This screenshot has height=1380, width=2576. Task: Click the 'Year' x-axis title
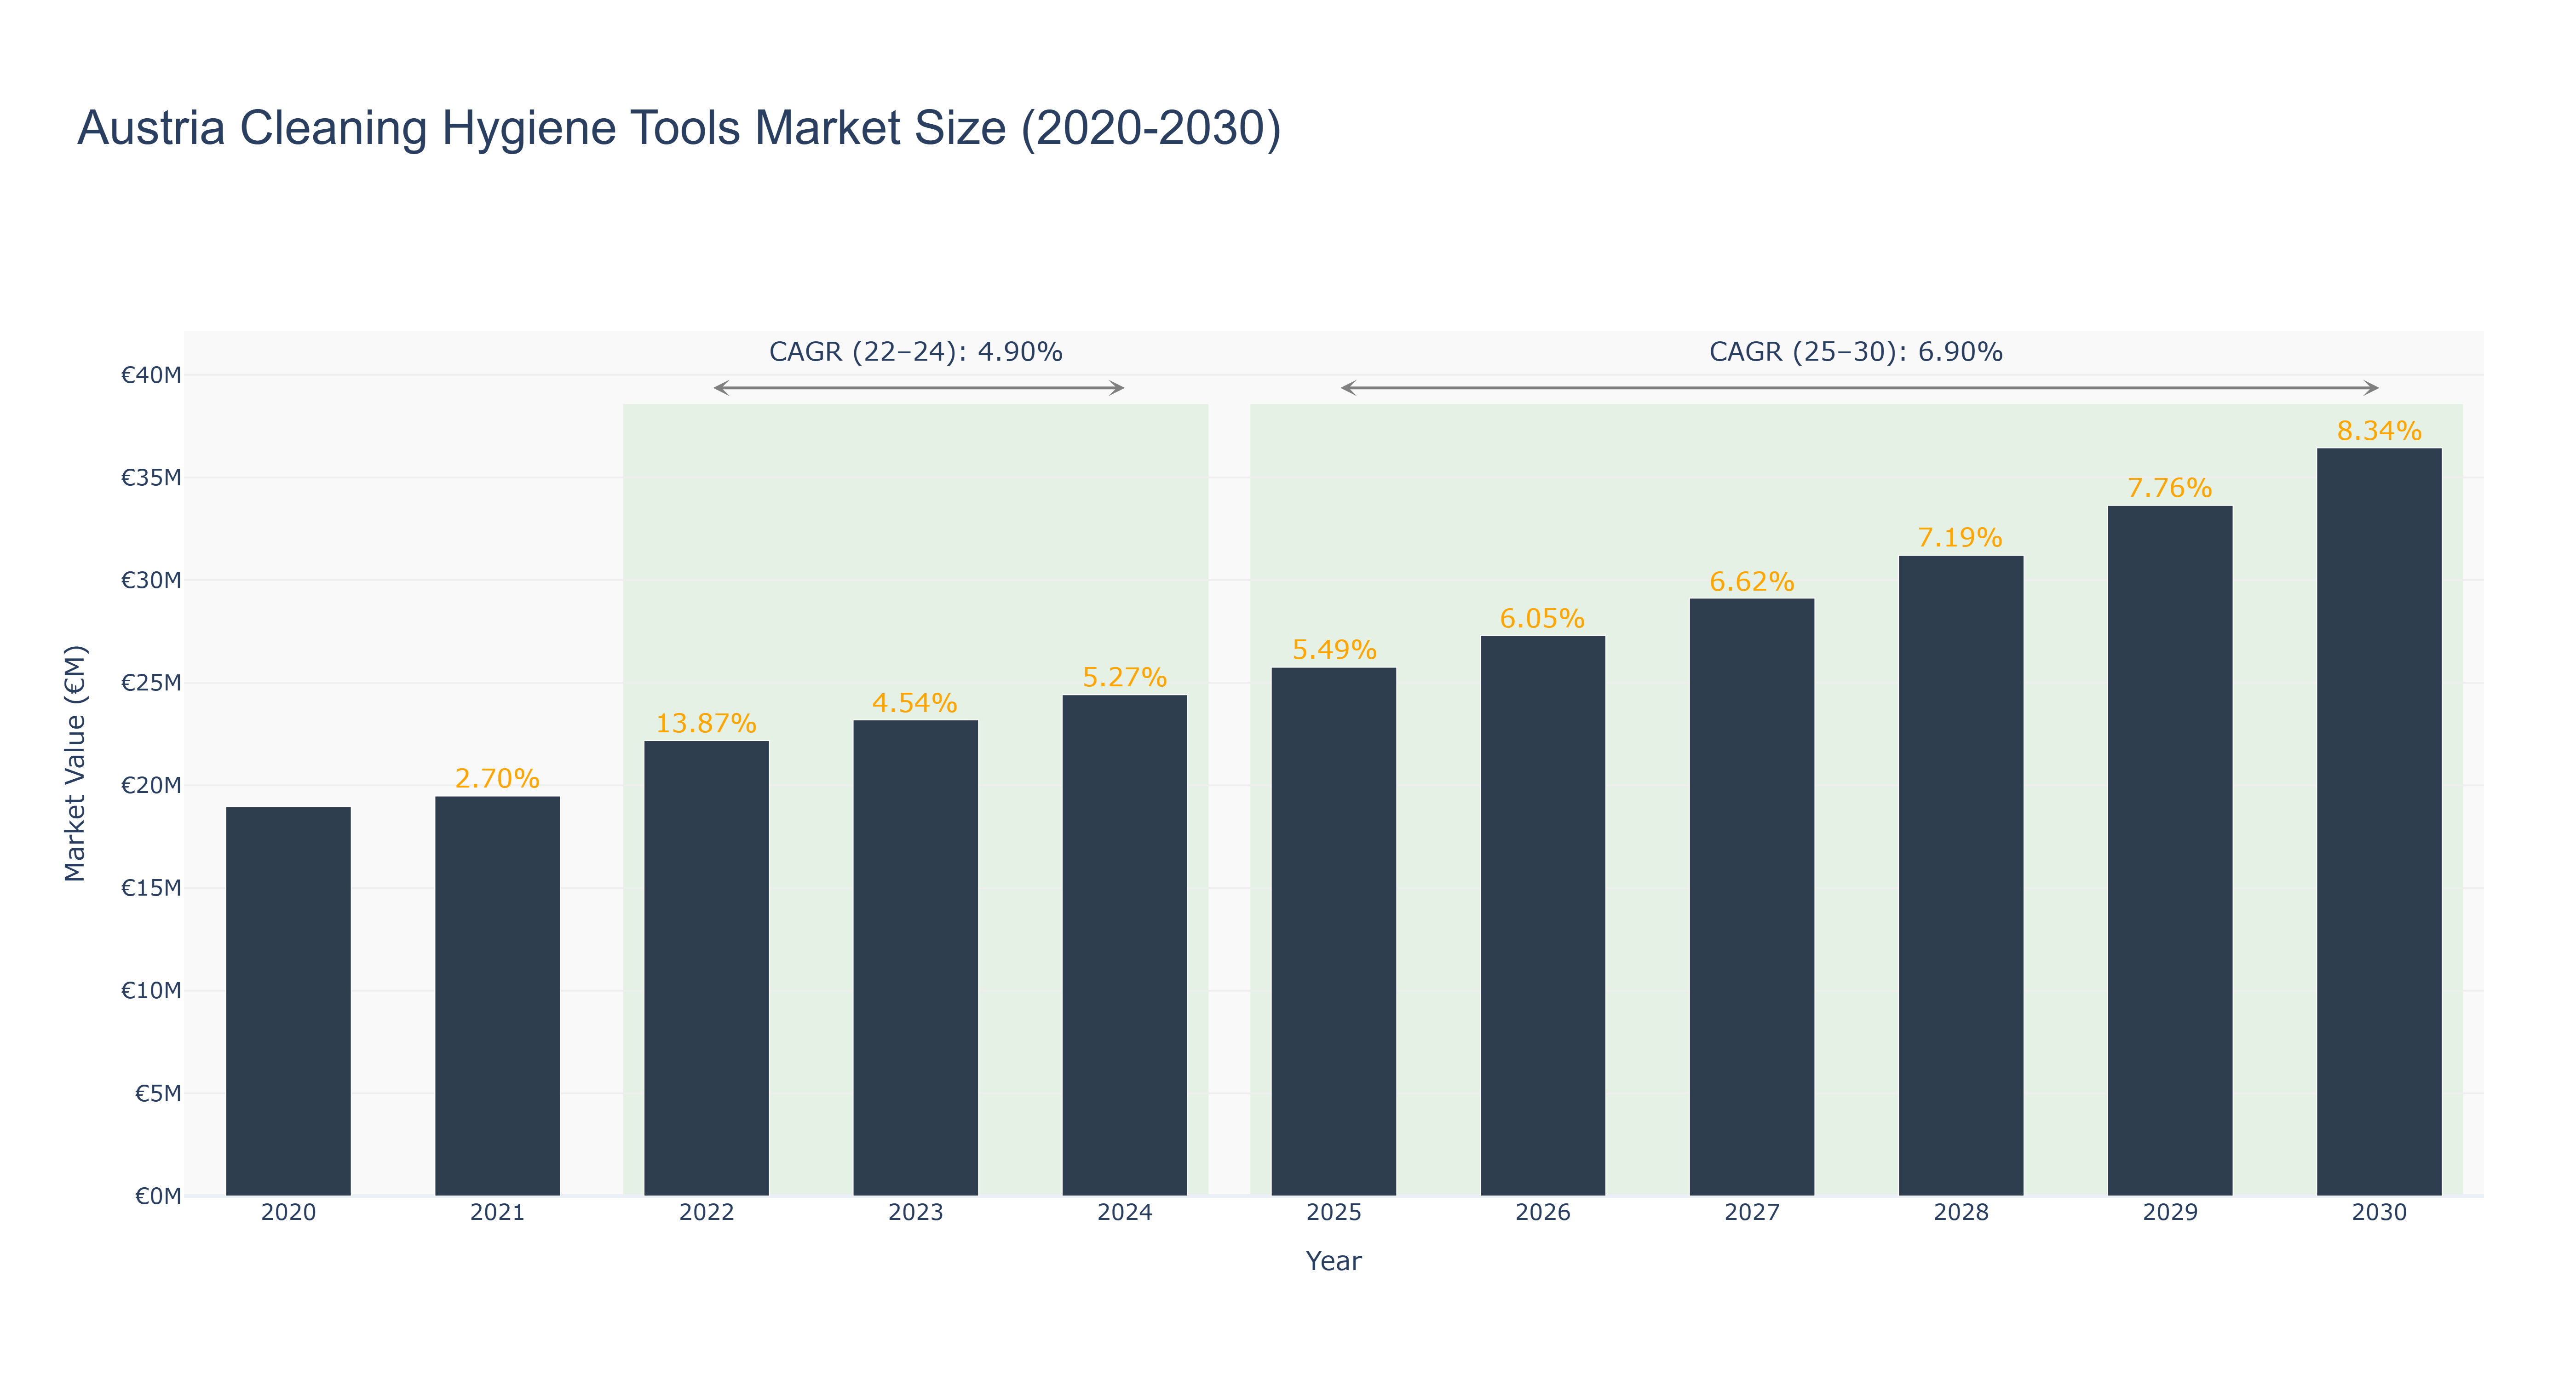click(x=1333, y=1261)
